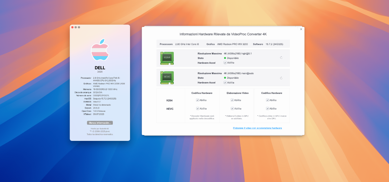Toggle HEVC Abilita in Decoder Hardware column

[197, 108]
